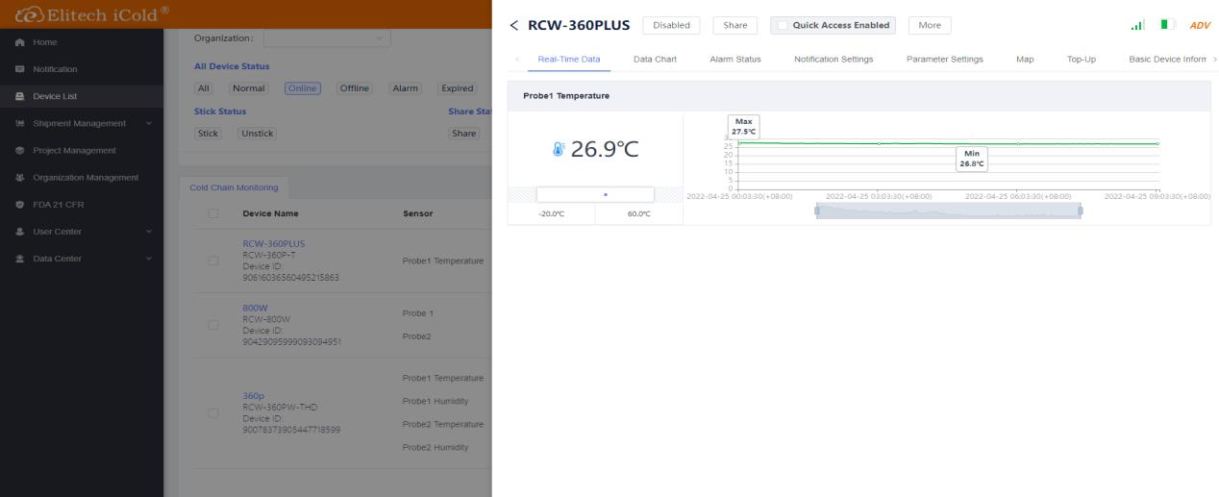Screen dimensions: 1219x497
Task: Click the Organization Management sidebar icon
Action: 19,177
